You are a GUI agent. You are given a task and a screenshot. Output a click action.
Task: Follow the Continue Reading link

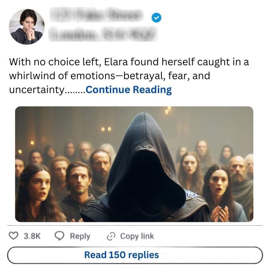pyautogui.click(x=129, y=90)
